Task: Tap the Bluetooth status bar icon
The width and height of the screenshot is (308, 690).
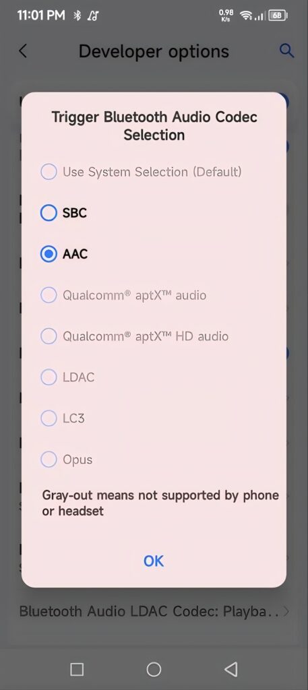Action: [77, 16]
